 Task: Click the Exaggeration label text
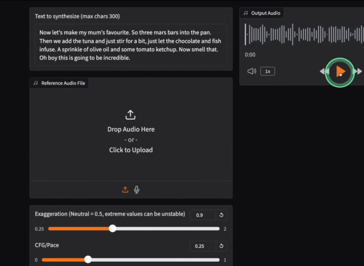click(x=110, y=214)
